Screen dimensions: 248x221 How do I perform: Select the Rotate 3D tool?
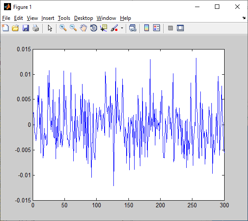pyautogui.click(x=94, y=28)
